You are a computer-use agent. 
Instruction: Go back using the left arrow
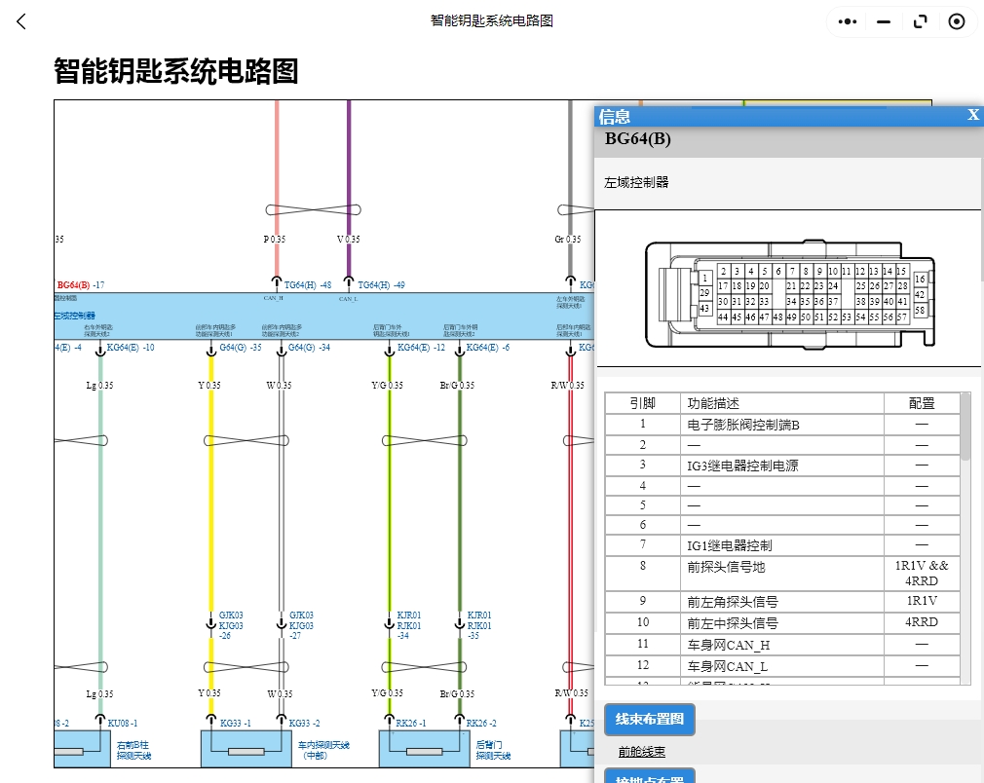tap(21, 22)
